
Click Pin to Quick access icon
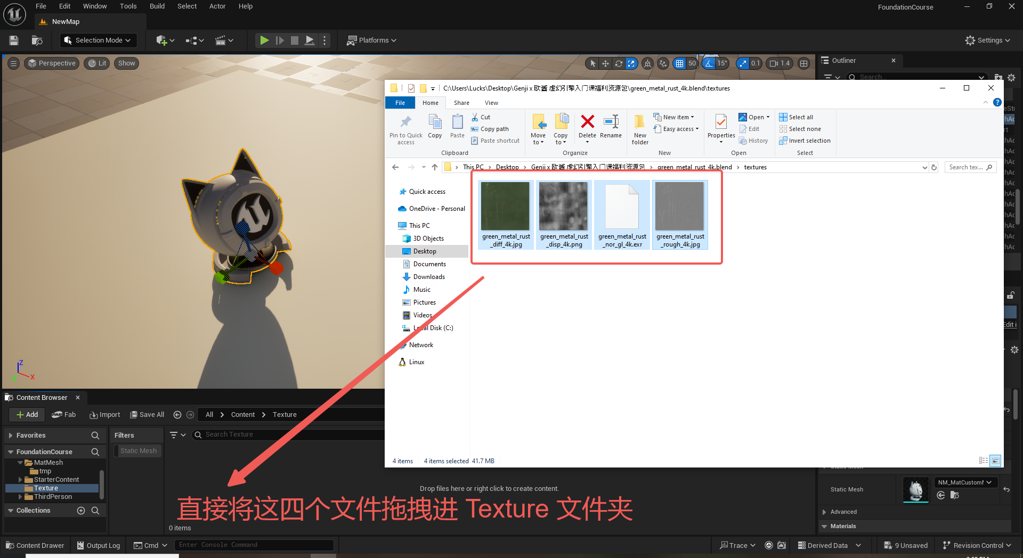tap(405, 122)
